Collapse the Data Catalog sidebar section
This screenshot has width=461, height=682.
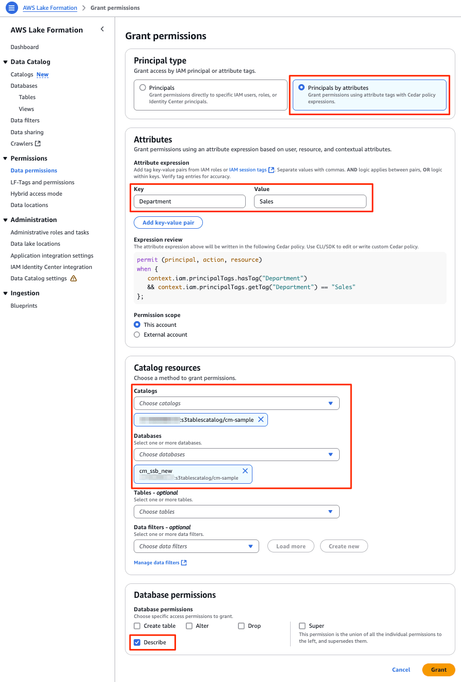(6, 62)
